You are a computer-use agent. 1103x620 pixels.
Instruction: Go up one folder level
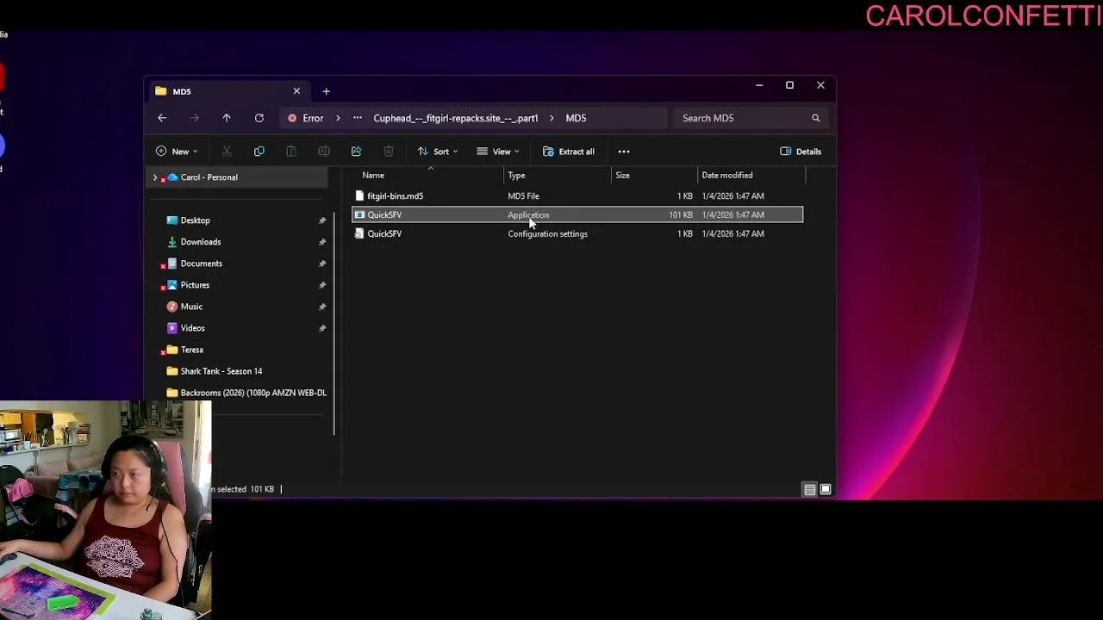[227, 118]
